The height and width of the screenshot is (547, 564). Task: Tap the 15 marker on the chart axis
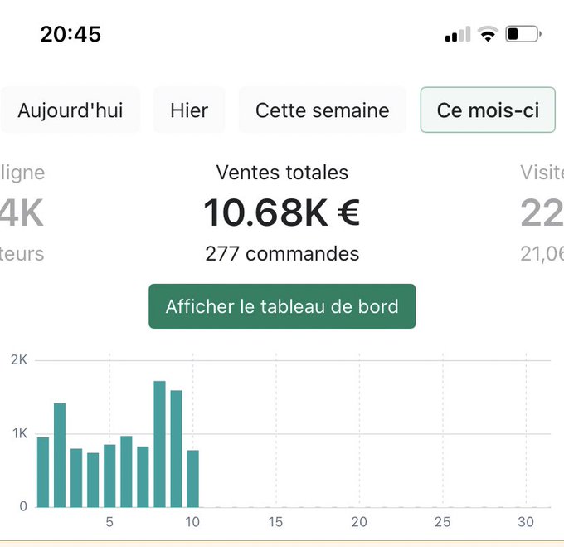click(275, 522)
